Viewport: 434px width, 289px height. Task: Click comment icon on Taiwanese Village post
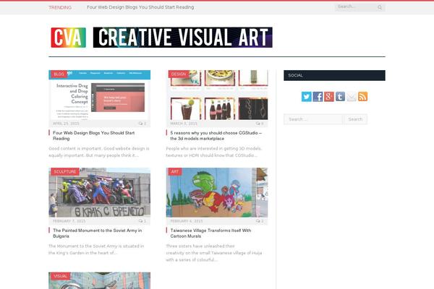pyautogui.click(x=260, y=221)
